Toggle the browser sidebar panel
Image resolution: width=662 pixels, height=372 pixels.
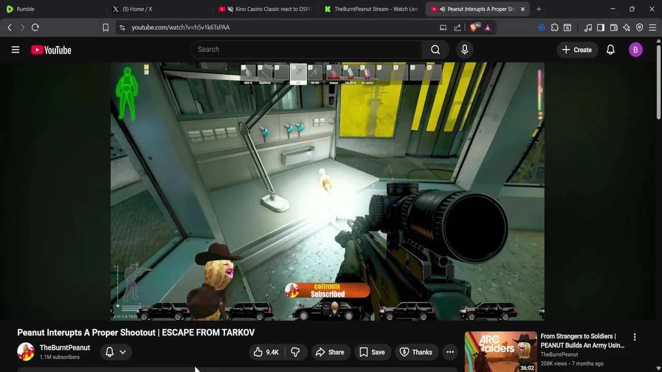[600, 27]
